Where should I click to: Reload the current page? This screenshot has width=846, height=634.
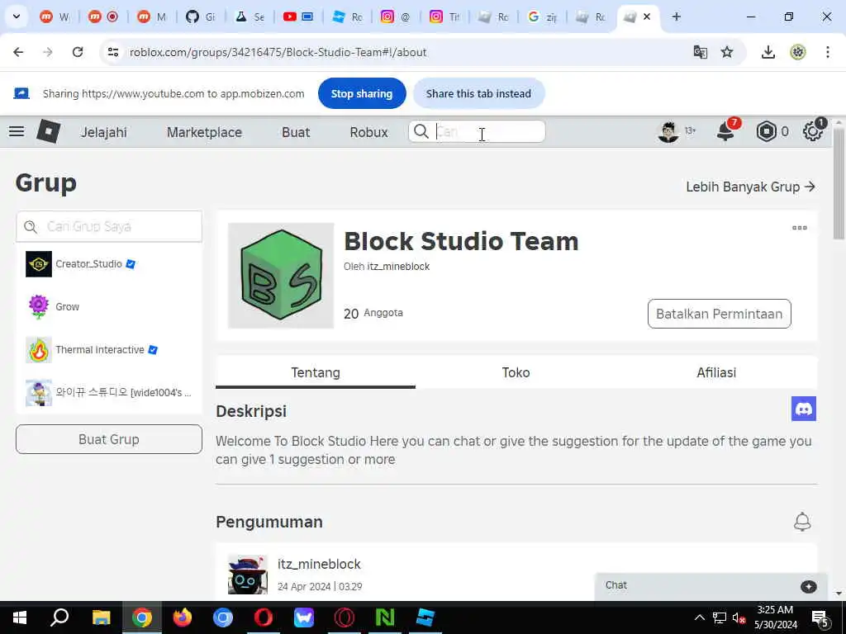click(78, 52)
